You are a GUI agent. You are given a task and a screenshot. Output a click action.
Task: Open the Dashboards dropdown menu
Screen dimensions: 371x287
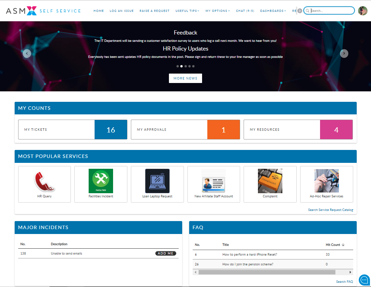273,11
